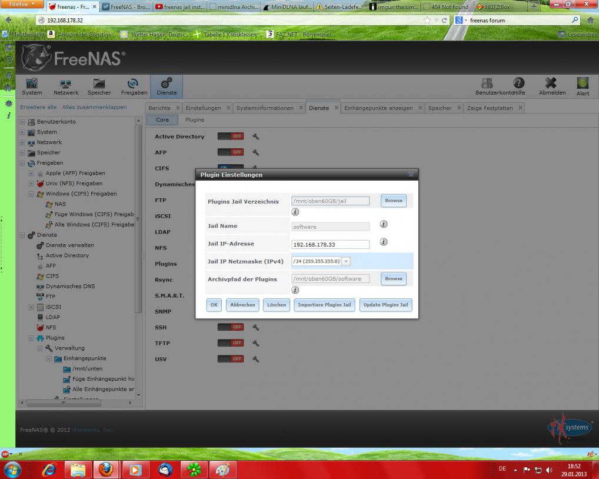This screenshot has height=479, width=599.
Task: Open the Speicher toolbar icon
Action: 99,87
